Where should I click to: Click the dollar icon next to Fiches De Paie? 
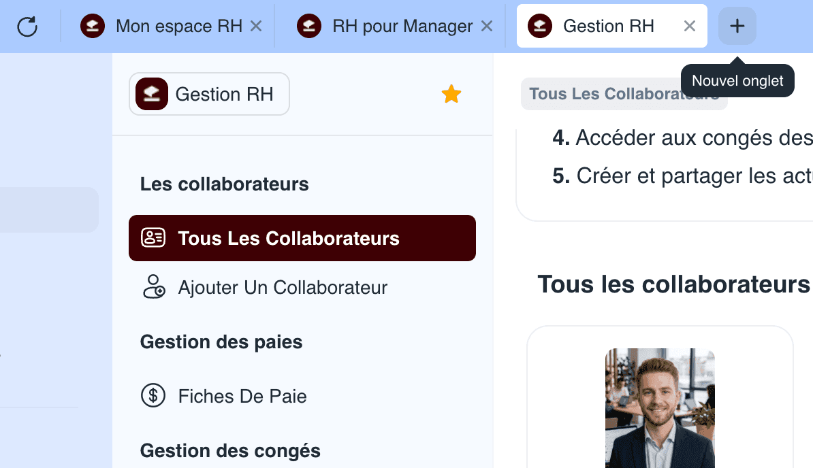tap(153, 395)
